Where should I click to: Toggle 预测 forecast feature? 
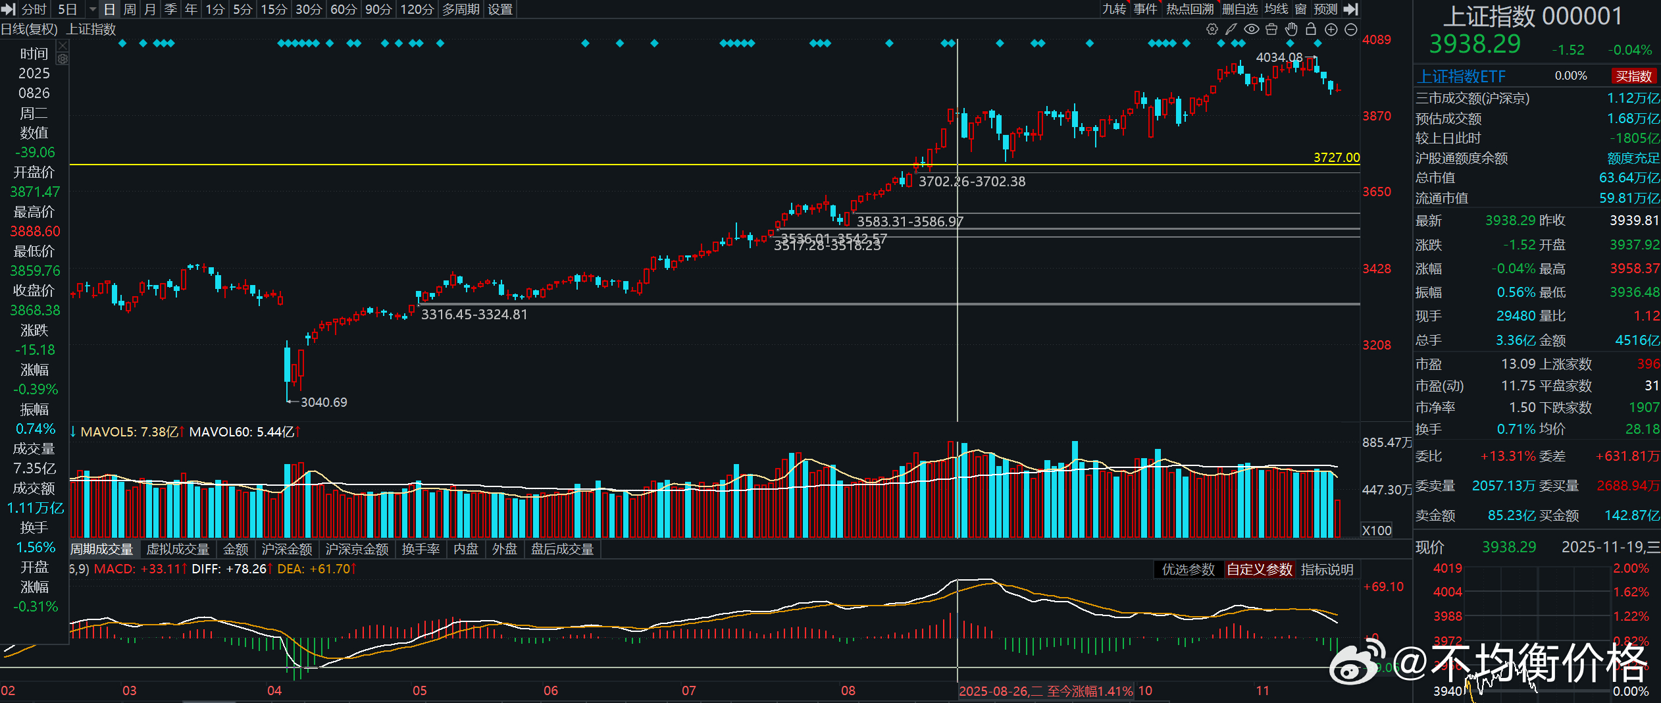click(x=1325, y=9)
